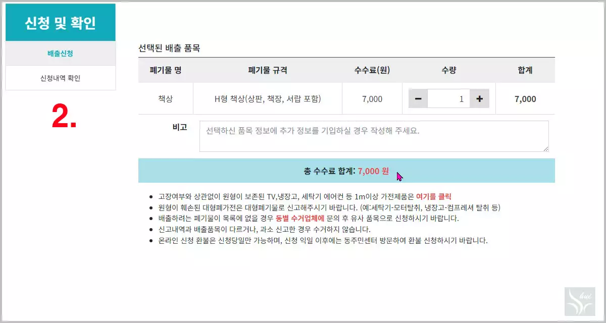Click the 합계 column header
The width and height of the screenshot is (606, 323).
coord(526,70)
